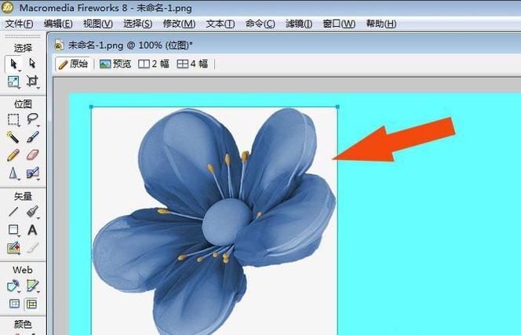Click the Fireworks application logo icon

(x=7, y=7)
